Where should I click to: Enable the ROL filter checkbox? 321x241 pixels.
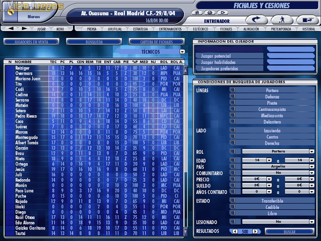(233, 151)
